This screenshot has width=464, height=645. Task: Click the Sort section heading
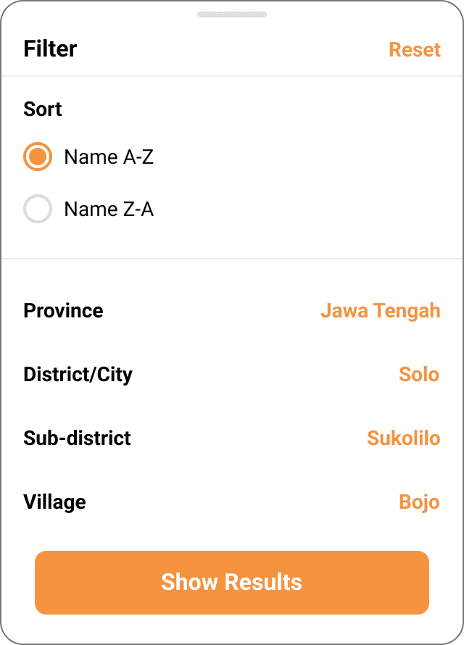[43, 109]
